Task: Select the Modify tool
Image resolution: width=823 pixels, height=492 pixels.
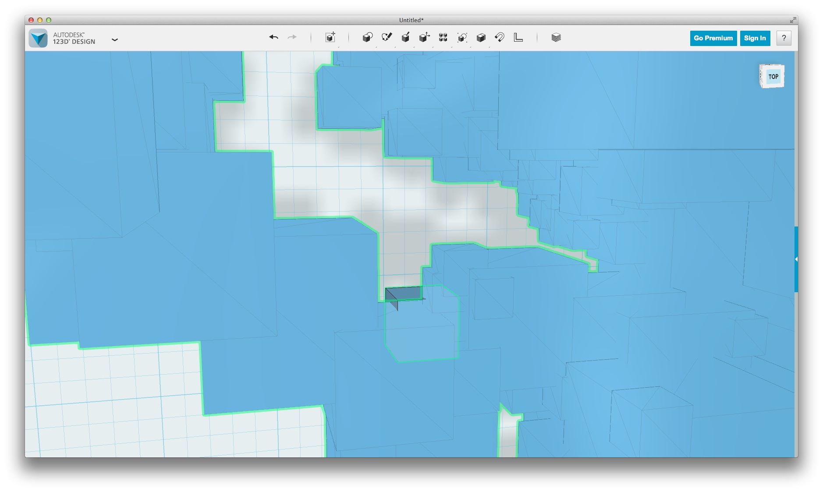Action: (x=424, y=37)
